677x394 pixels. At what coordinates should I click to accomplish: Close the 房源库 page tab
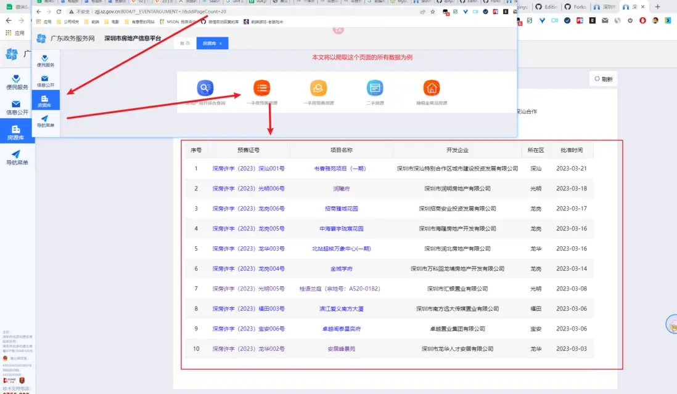(221, 44)
